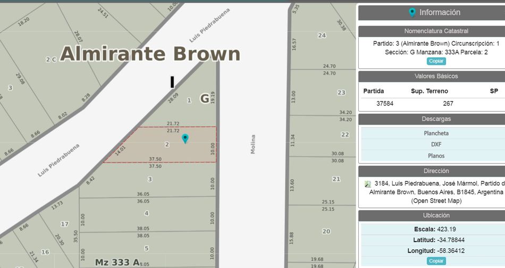505x268 pixels.
Task: Select parcel 21 on the map
Action: click(x=336, y=179)
